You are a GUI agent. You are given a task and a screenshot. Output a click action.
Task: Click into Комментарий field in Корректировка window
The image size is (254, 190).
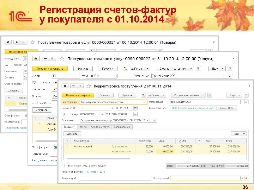click(115, 178)
